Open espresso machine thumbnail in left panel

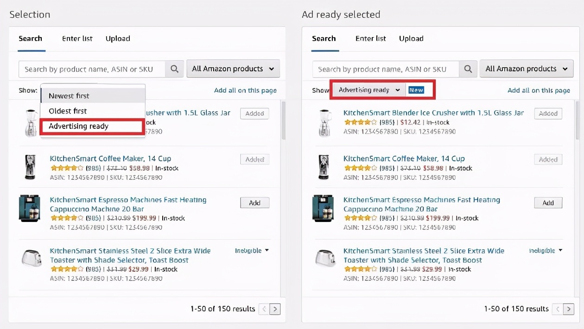pyautogui.click(x=30, y=209)
